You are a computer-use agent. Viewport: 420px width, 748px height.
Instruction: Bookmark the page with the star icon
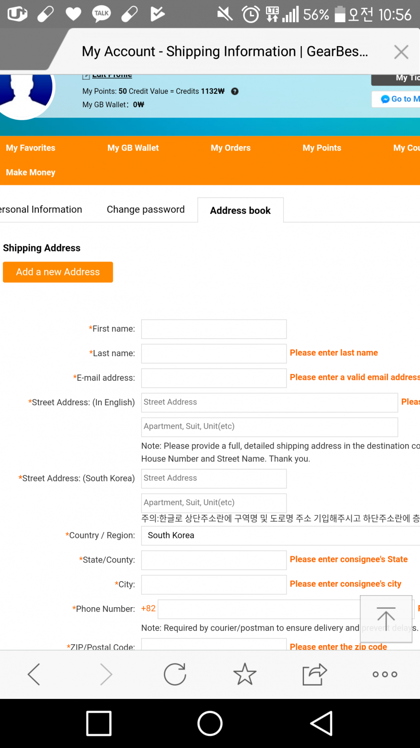[245, 674]
